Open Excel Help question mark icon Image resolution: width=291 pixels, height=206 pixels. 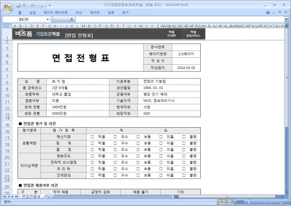click(x=268, y=12)
